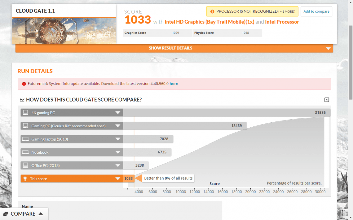
Task: Click the 'Better than 0% of all results' tooltip
Action: click(x=168, y=178)
